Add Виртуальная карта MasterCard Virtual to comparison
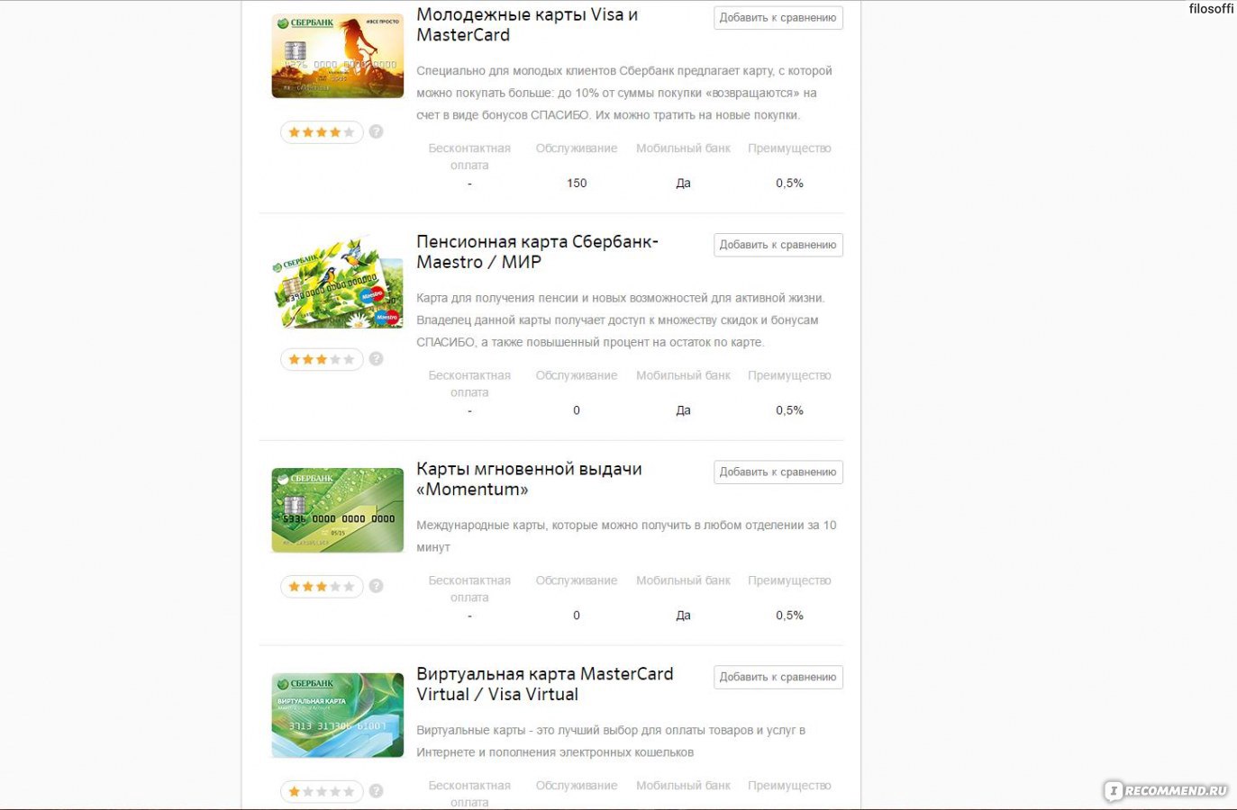Screen dimensions: 1237x810 click(x=778, y=677)
